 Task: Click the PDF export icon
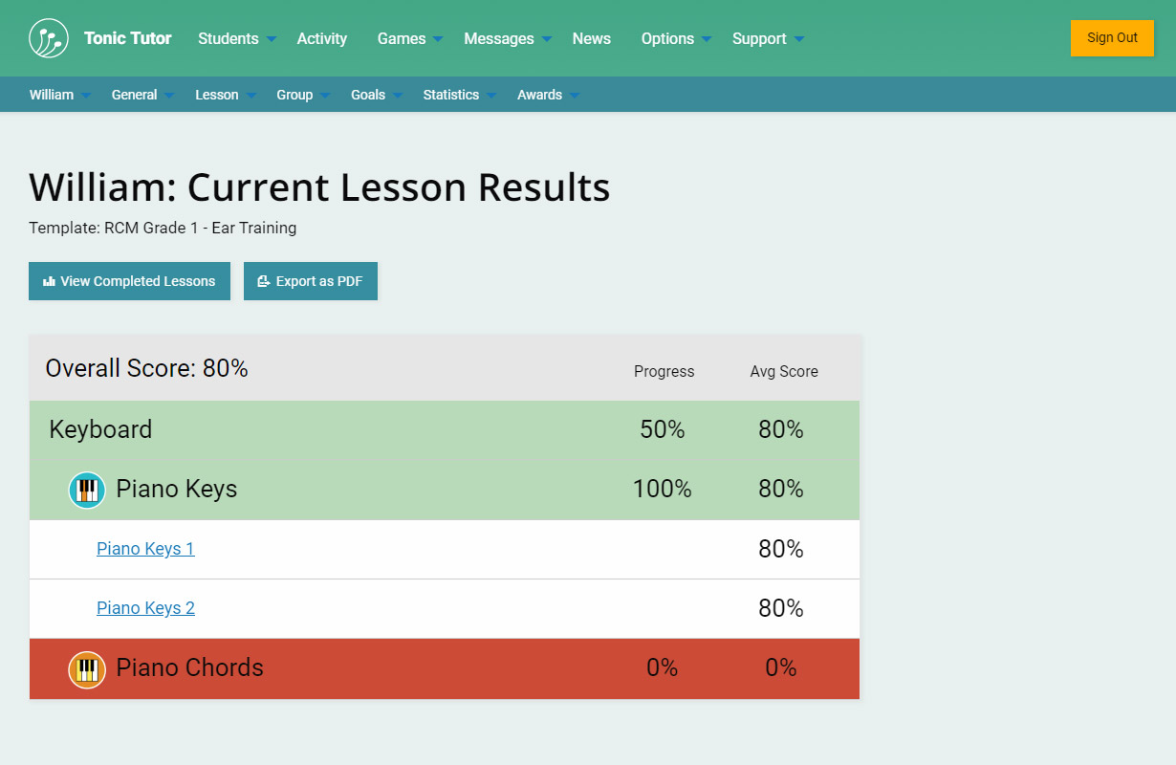pos(264,281)
